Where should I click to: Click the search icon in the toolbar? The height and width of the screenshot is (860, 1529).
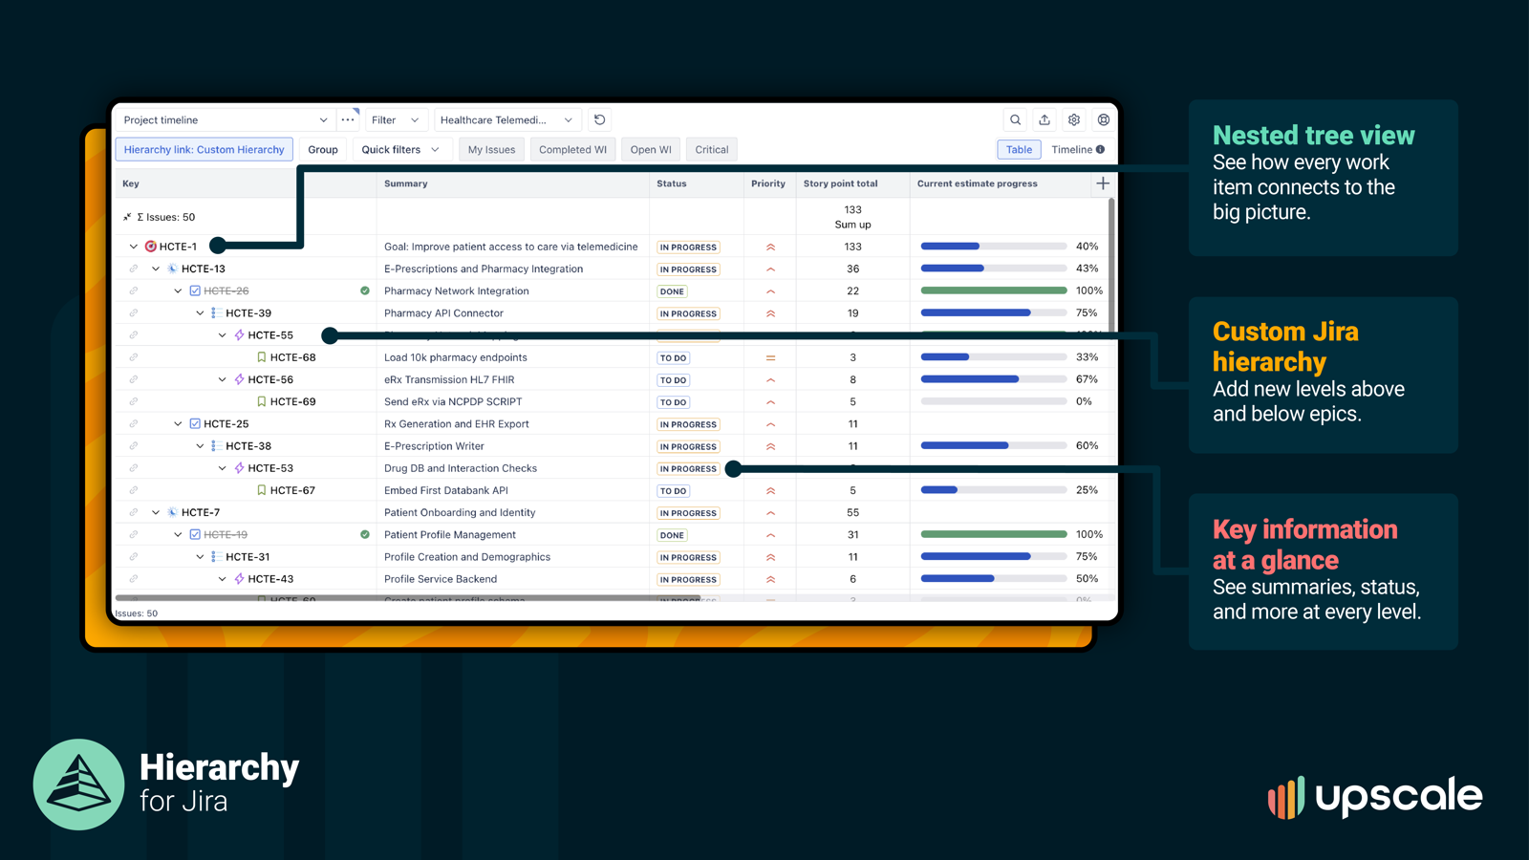click(x=1015, y=119)
